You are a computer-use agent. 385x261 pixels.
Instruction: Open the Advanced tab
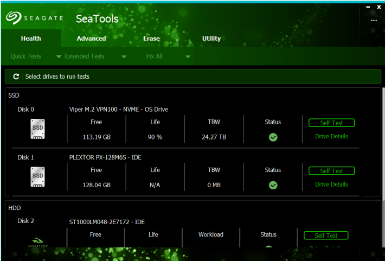pos(91,39)
